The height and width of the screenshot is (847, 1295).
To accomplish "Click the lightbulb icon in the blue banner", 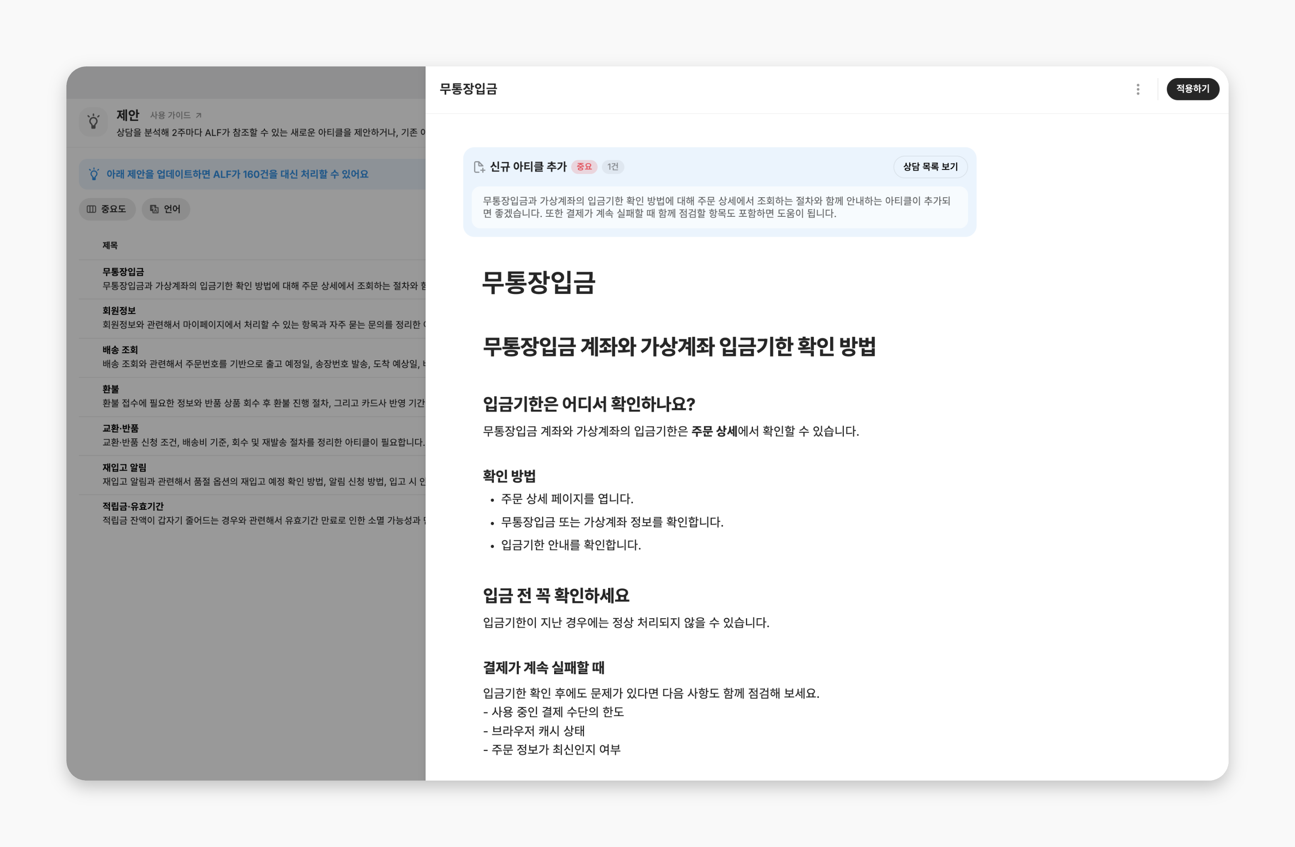I will pyautogui.click(x=94, y=174).
